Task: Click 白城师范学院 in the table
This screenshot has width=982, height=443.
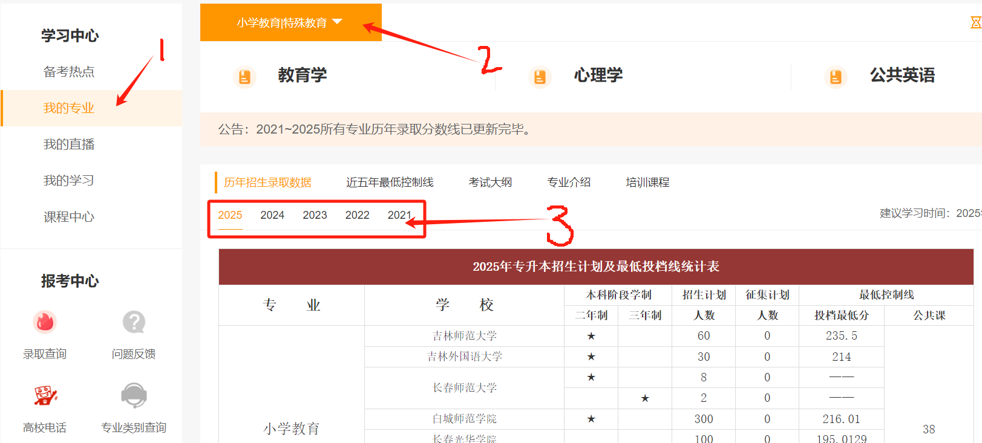Action: click(465, 419)
